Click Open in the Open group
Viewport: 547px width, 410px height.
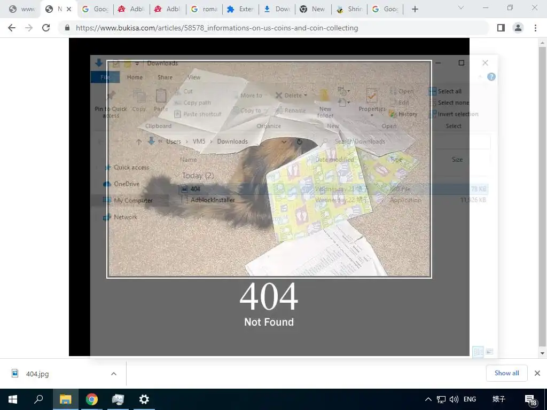pos(402,91)
